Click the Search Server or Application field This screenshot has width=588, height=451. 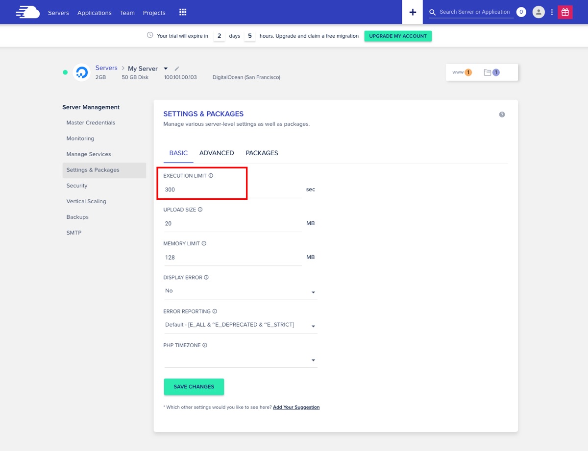pyautogui.click(x=475, y=12)
